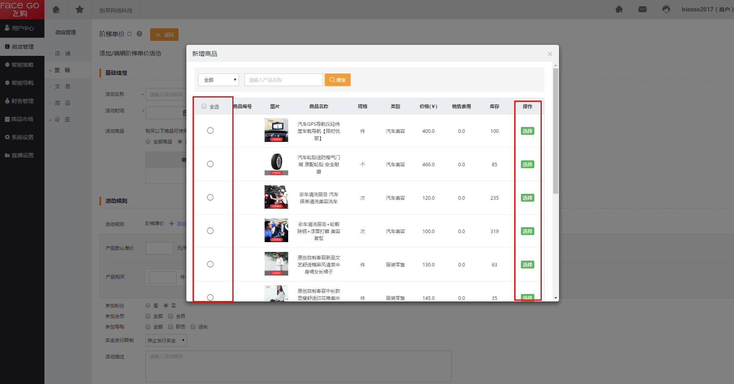This screenshot has width=734, height=384.
Task: Click the home icon near the username
Action: (619, 9)
